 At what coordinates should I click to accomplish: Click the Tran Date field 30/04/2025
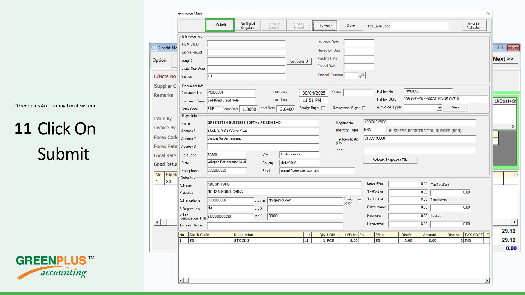pyautogui.click(x=313, y=93)
